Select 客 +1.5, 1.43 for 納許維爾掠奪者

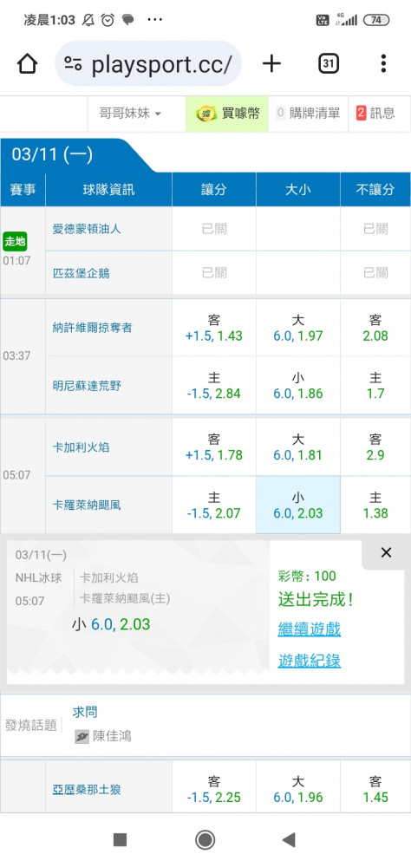click(214, 328)
